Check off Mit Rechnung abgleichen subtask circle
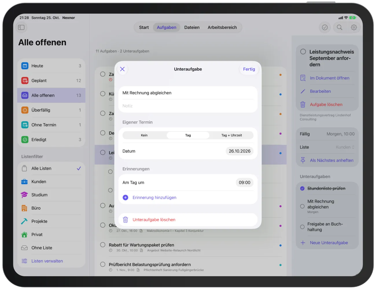The width and height of the screenshot is (376, 289). click(302, 206)
